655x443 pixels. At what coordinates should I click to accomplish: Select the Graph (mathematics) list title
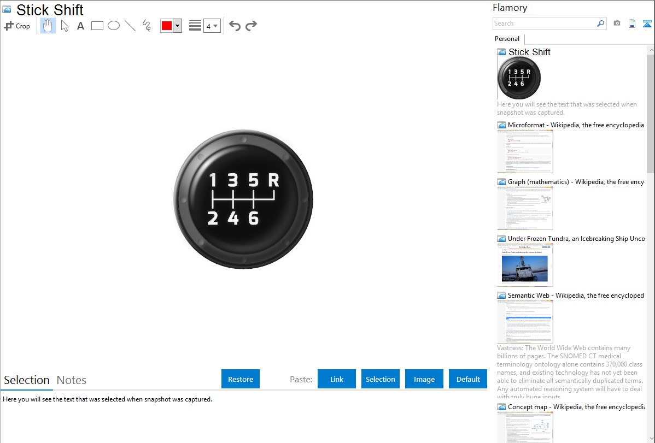pyautogui.click(x=576, y=182)
